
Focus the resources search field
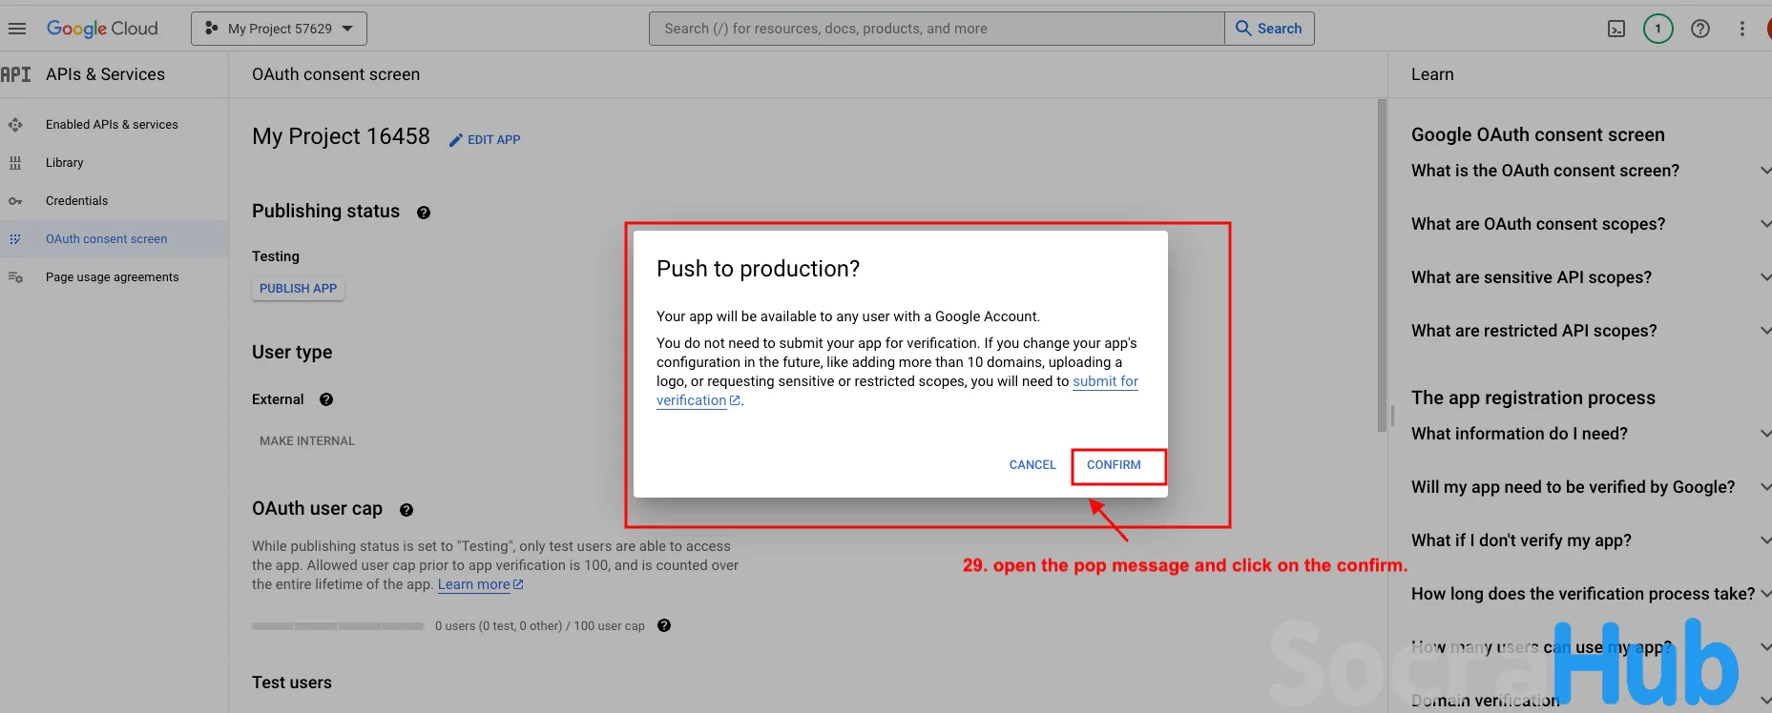pyautogui.click(x=935, y=29)
